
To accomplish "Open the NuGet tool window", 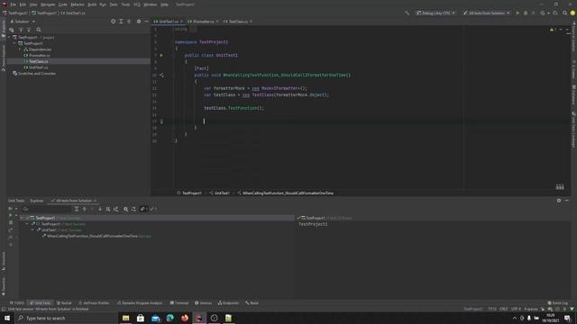I will (64, 303).
